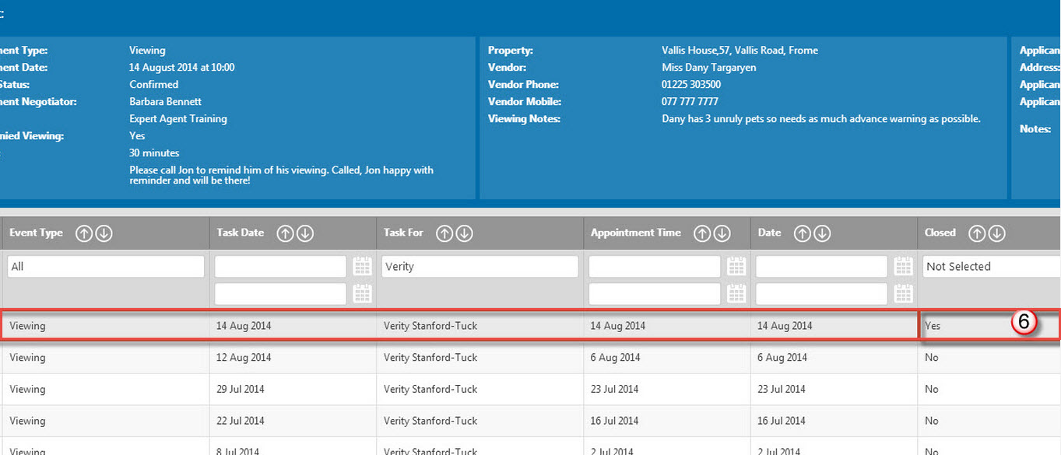
Task: Open the second Task Date row calendar picker
Action: [361, 293]
